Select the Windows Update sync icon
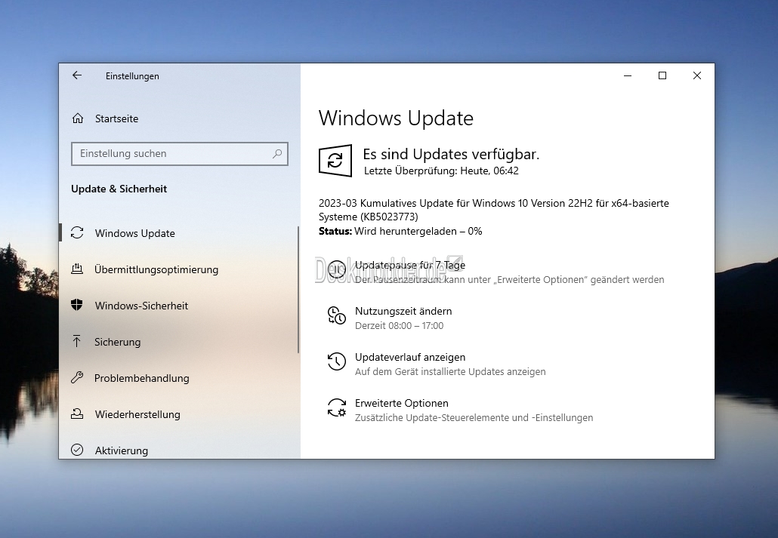Screen dimensions: 778x538 77,232
